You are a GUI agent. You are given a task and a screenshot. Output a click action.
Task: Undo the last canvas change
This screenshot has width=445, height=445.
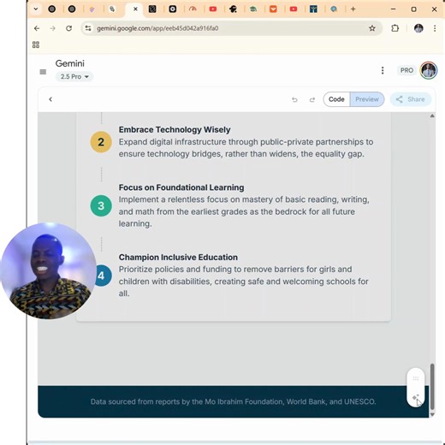pos(294,99)
